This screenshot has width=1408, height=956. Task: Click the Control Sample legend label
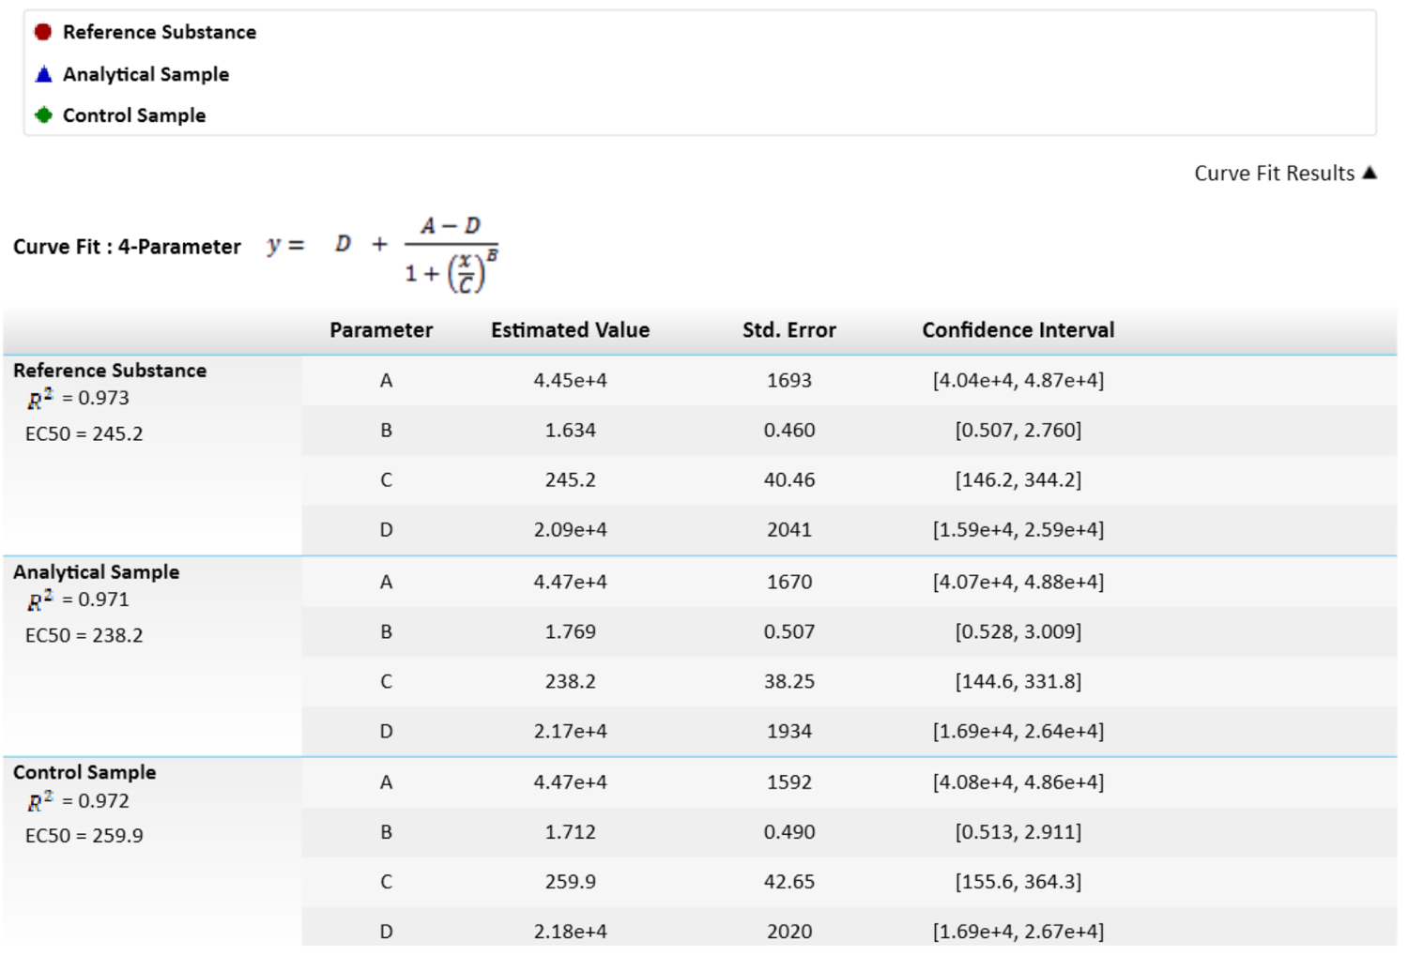click(x=134, y=115)
